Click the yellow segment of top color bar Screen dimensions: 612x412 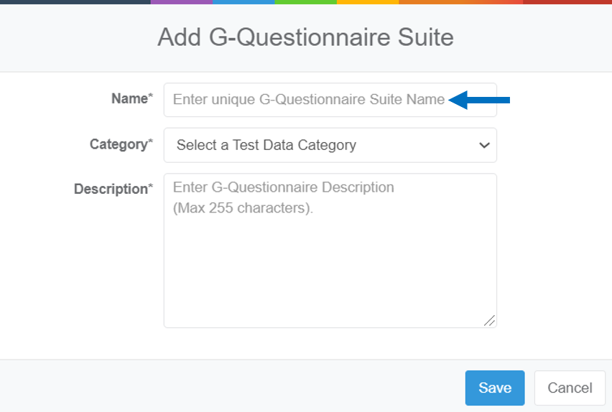(x=368, y=2)
